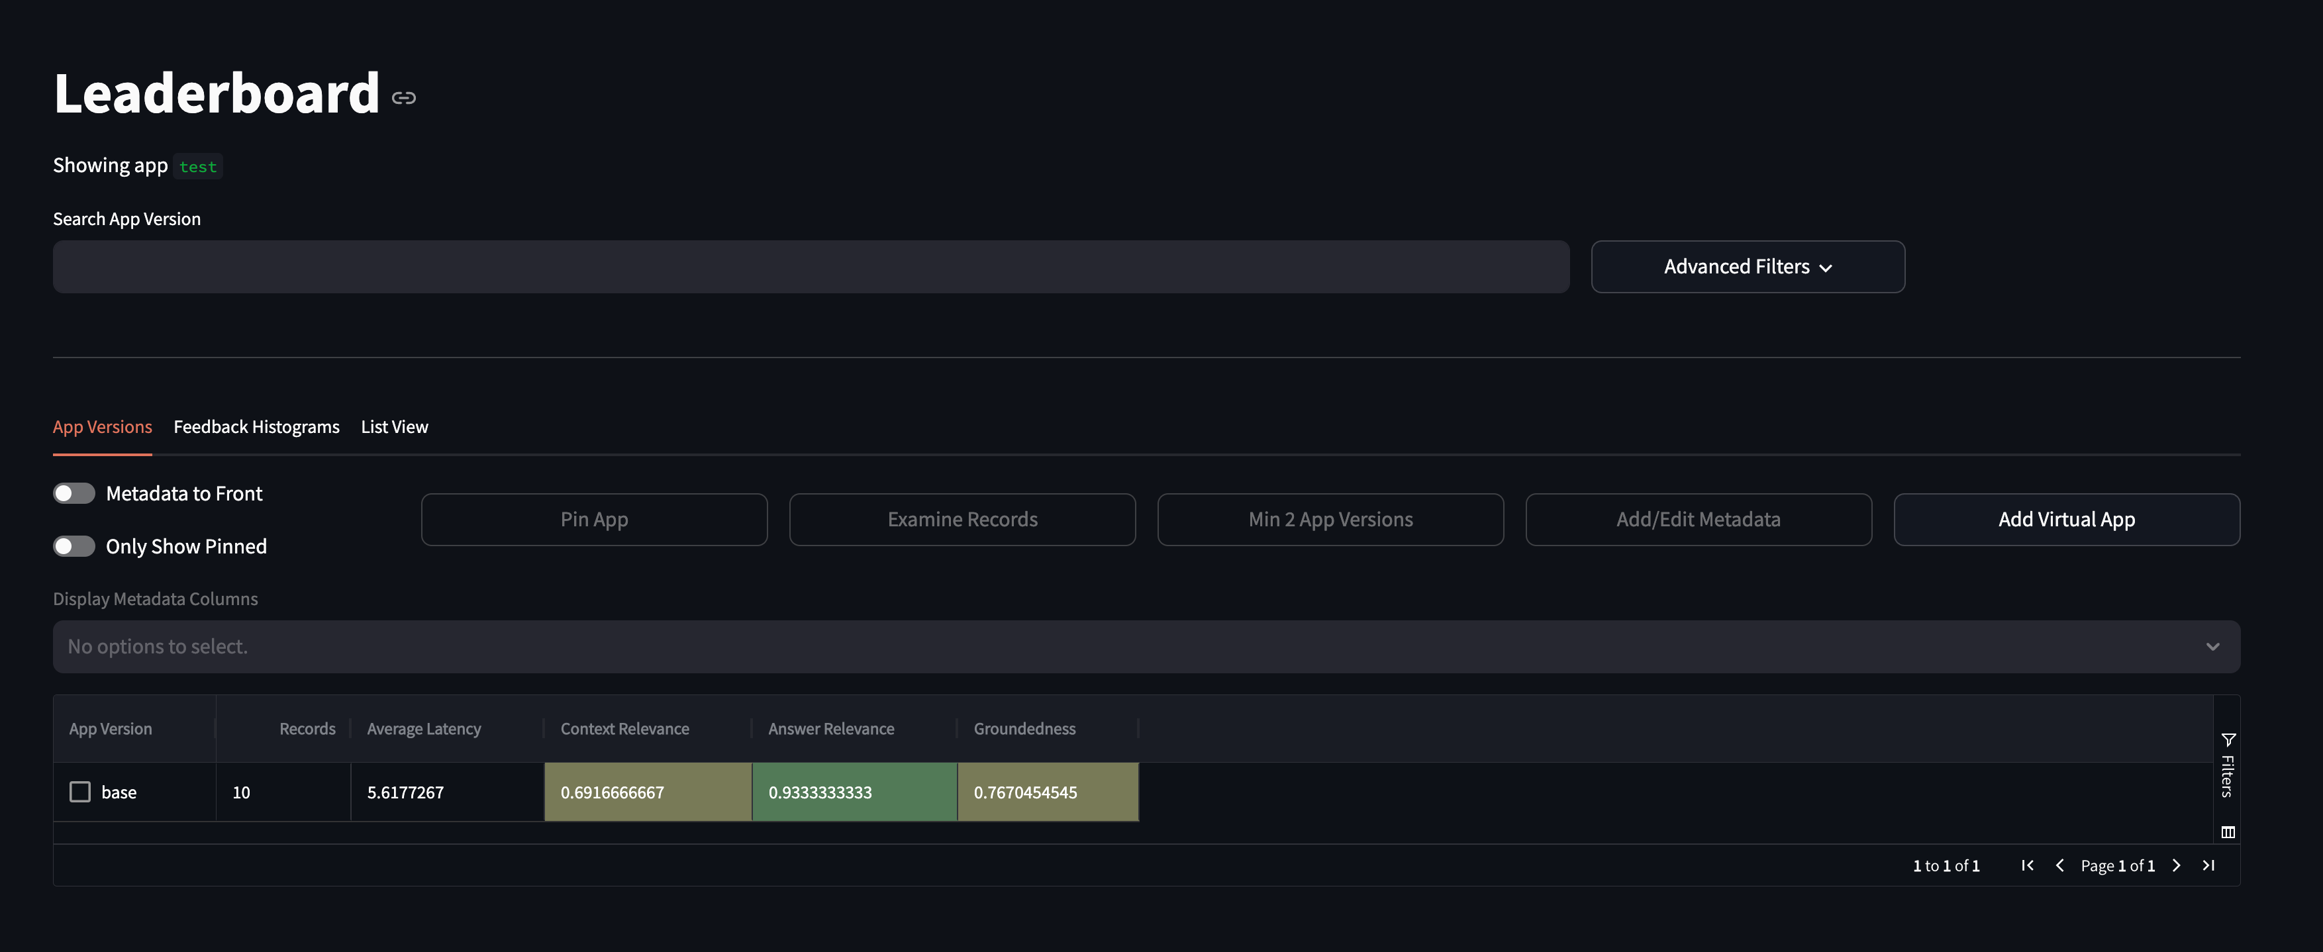
Task: Check the base app version checkbox
Action: (x=80, y=792)
